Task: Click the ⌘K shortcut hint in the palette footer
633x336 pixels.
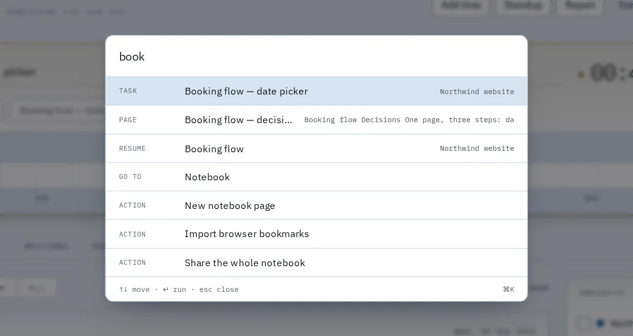Action: (x=509, y=289)
